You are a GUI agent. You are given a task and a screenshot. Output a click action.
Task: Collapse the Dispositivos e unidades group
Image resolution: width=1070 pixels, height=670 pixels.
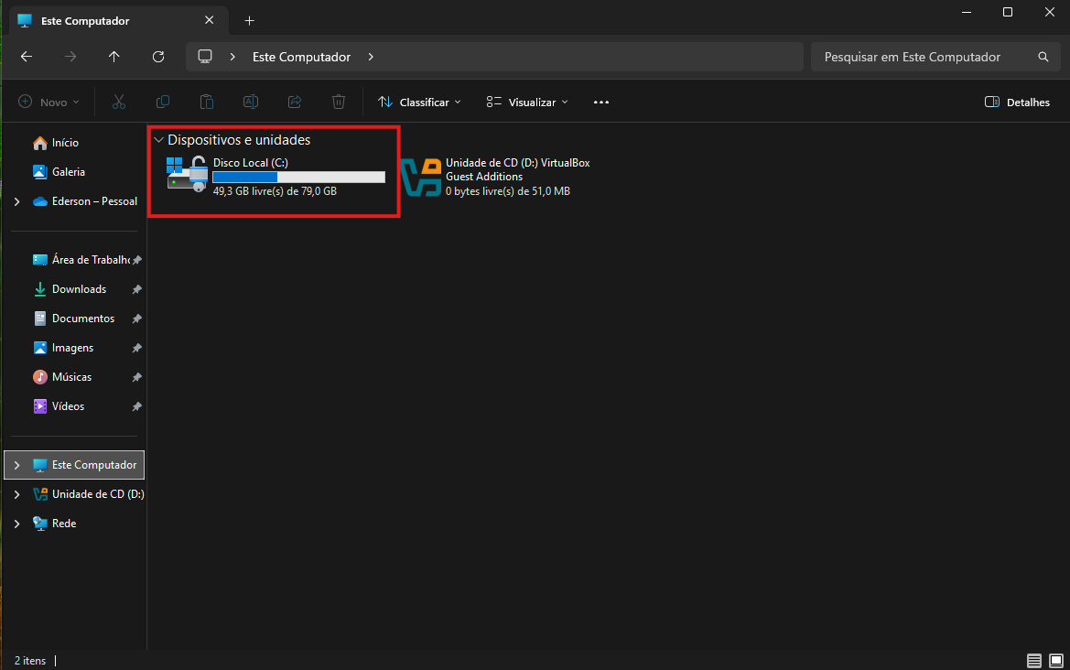[x=158, y=140]
